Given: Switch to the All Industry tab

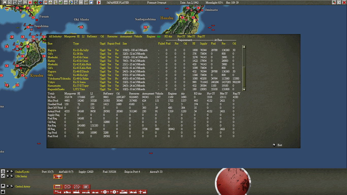Looking at the screenshot, I should tap(55, 37).
